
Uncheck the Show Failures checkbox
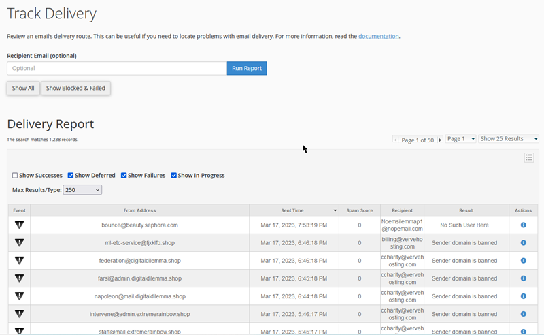(x=124, y=176)
